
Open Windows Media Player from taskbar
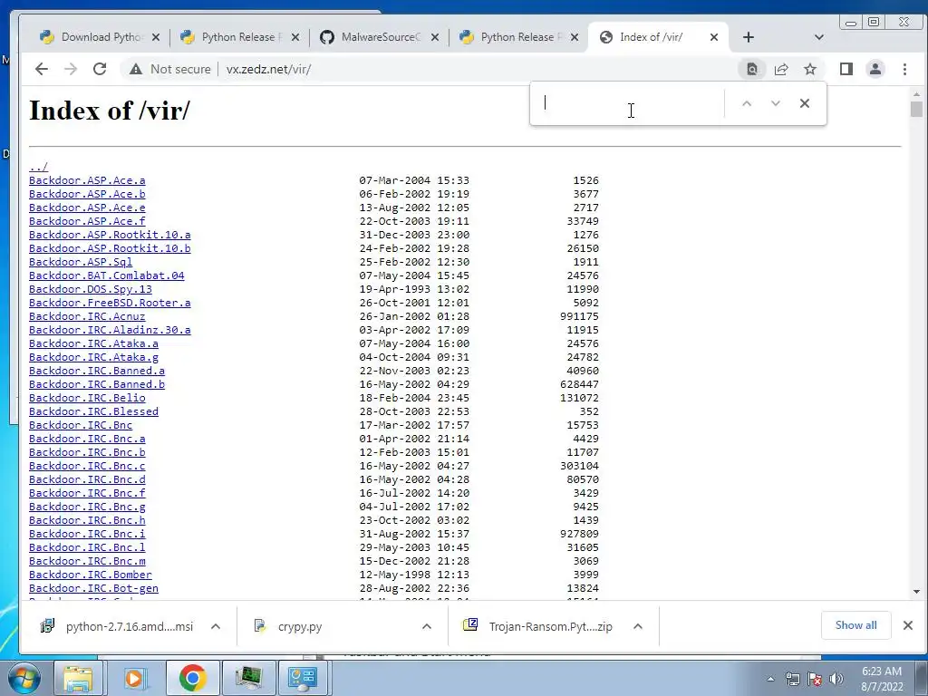(135, 678)
